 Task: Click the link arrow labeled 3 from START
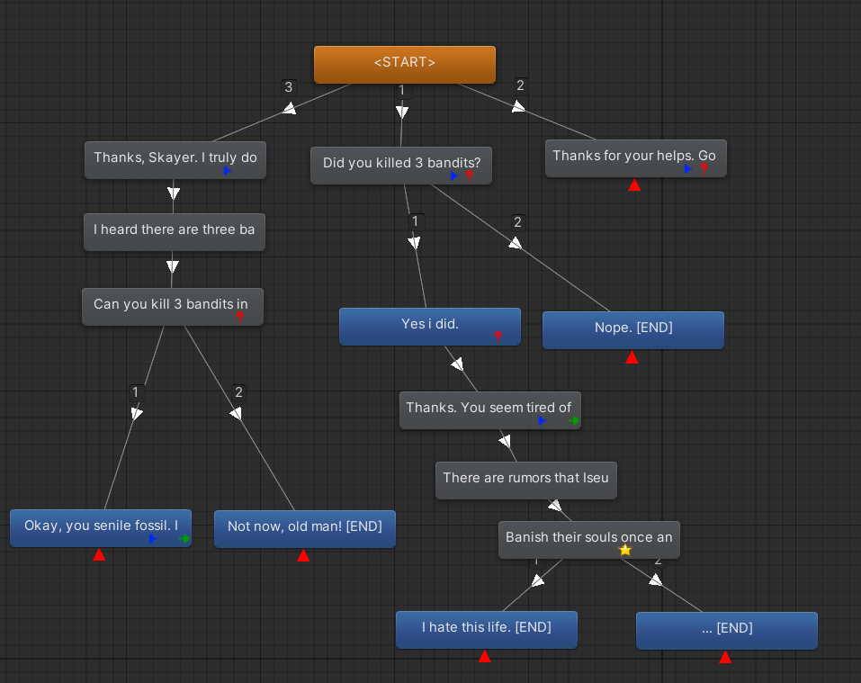(x=289, y=108)
